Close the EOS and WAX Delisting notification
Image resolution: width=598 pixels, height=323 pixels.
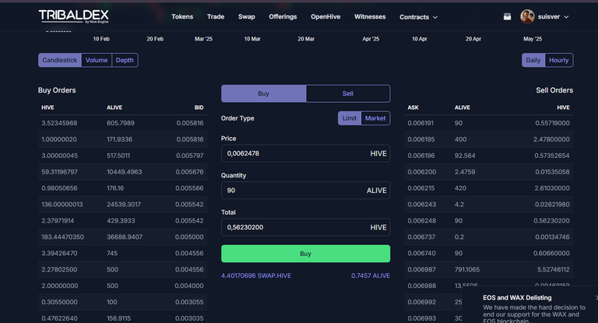point(596,297)
